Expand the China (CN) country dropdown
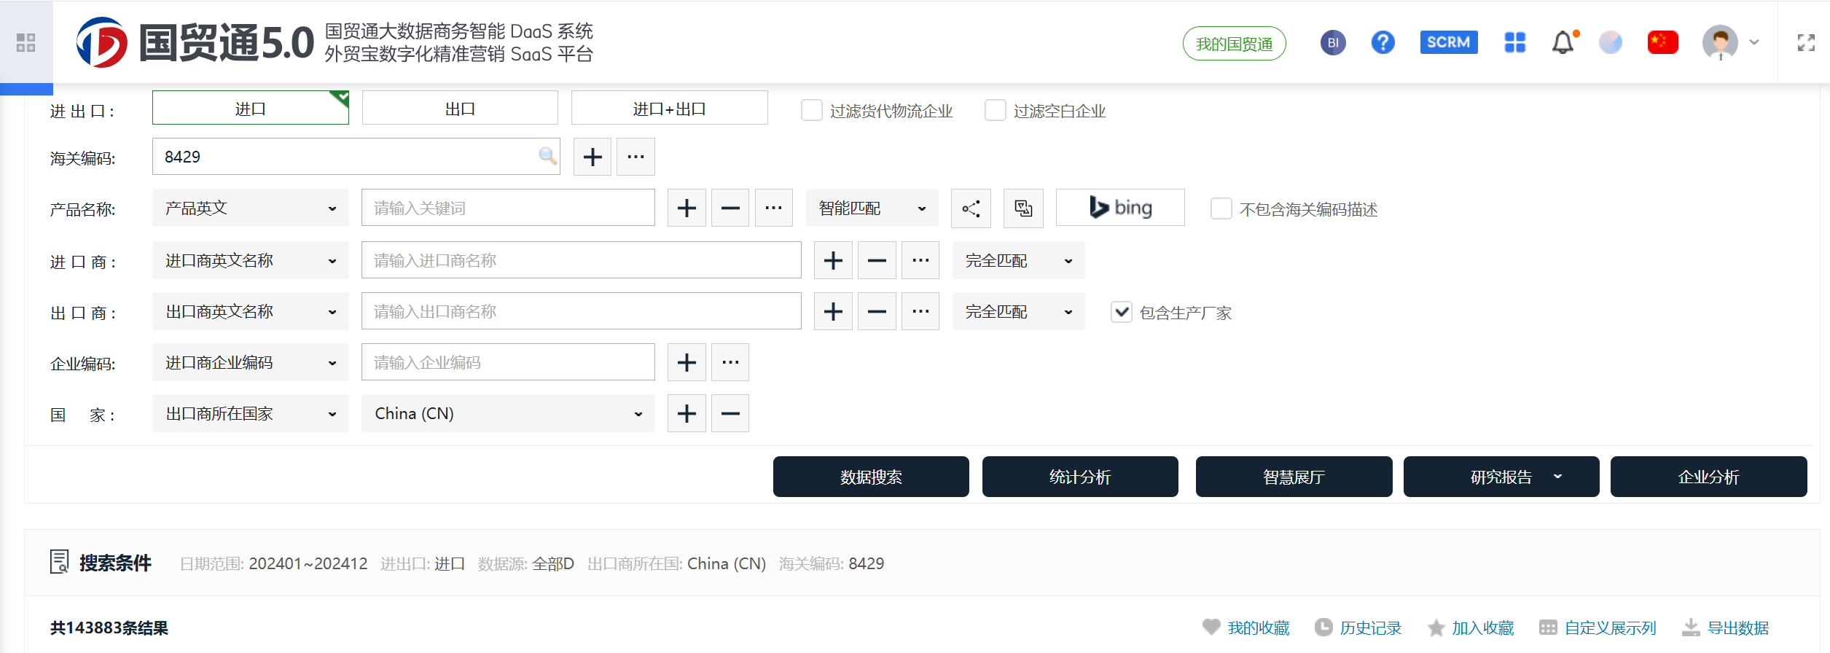Screen dimensions: 1830x653 tap(508, 414)
